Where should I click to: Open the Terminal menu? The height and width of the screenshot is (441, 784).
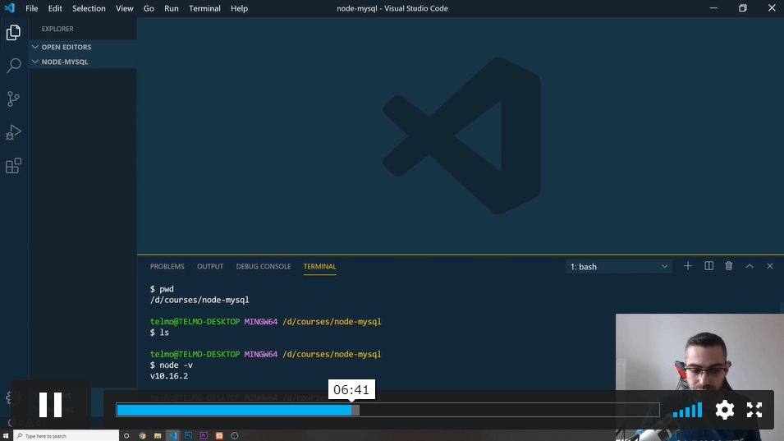204,8
